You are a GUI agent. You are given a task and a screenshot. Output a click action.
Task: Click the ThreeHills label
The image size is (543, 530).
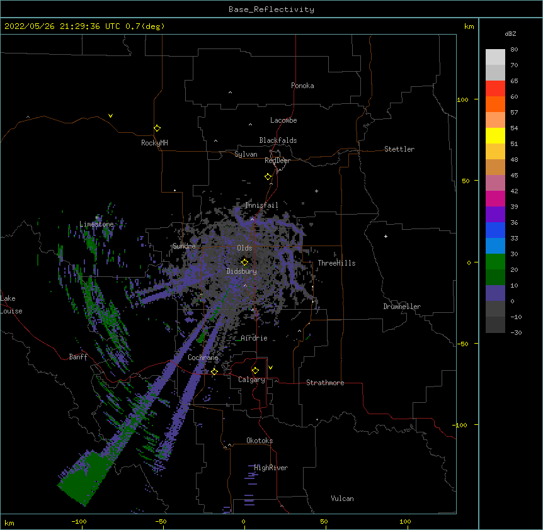coord(336,263)
